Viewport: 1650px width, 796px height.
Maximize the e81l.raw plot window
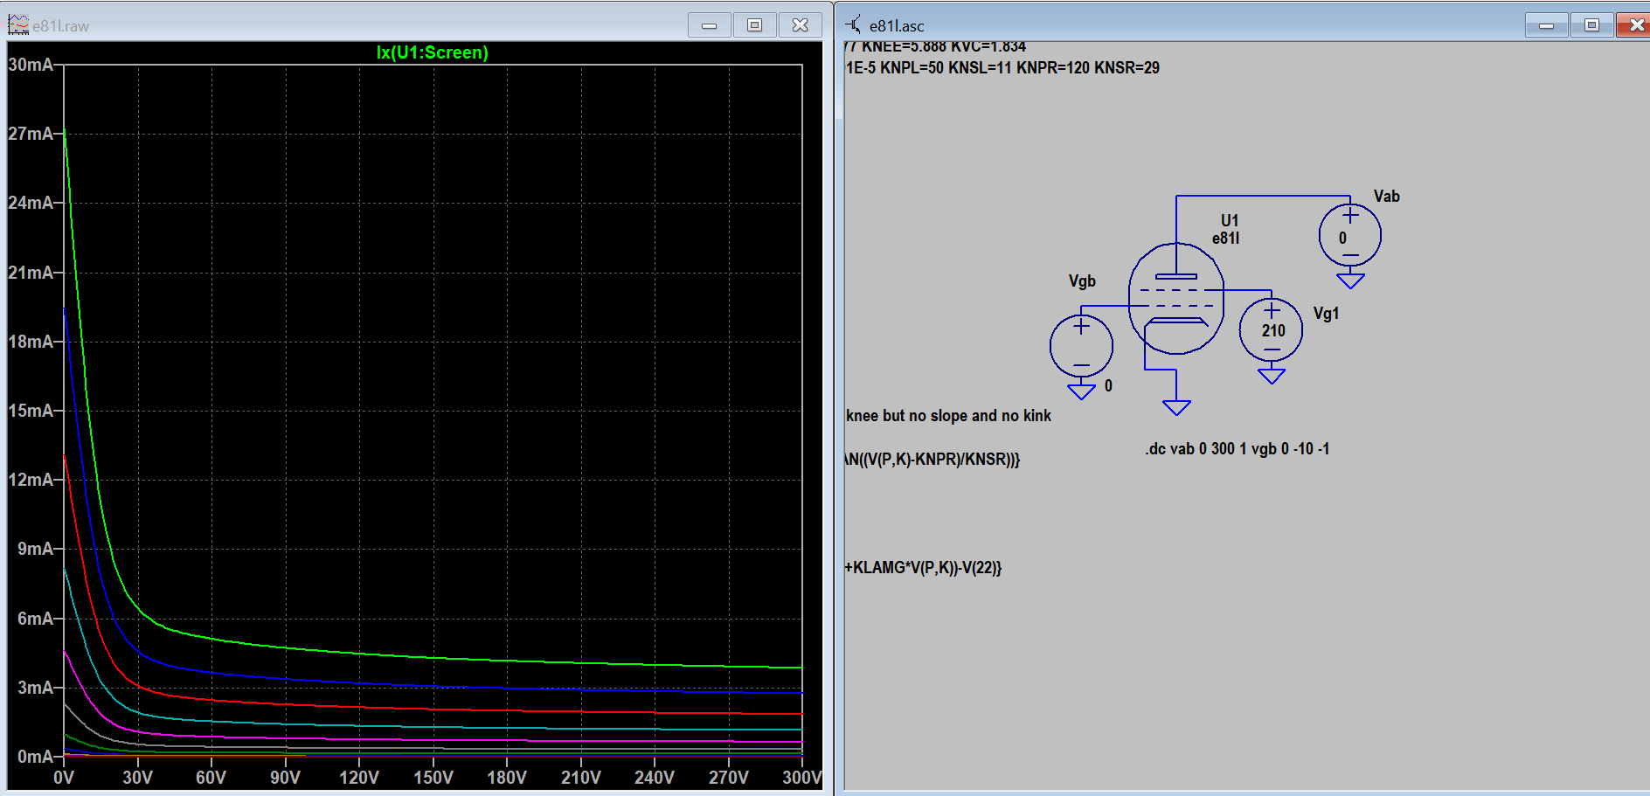[755, 25]
